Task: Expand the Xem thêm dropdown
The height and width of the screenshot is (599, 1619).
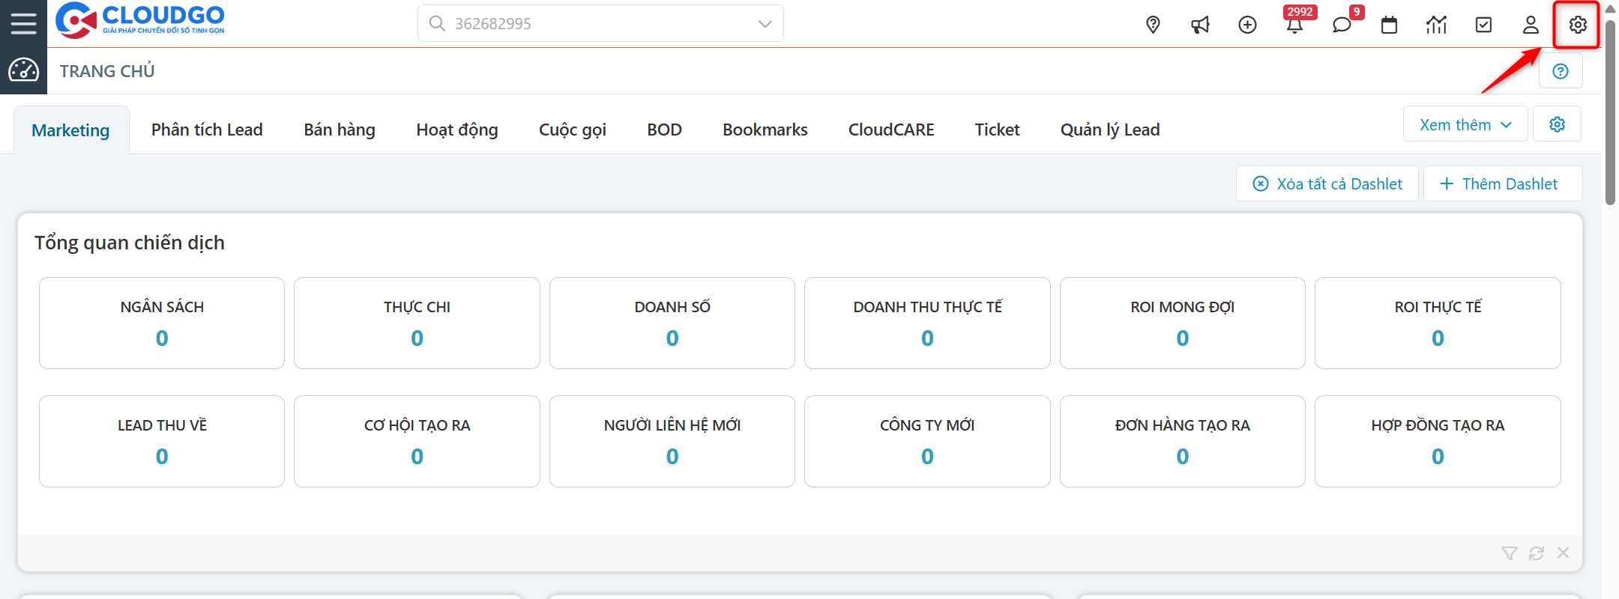Action: click(x=1465, y=124)
